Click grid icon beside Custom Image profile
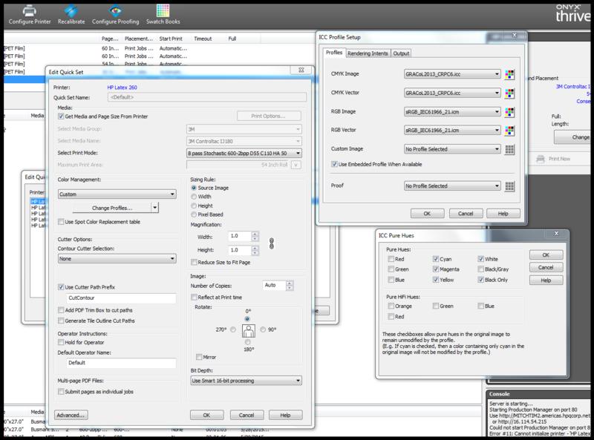Screen dimensions: 594x440 click(509, 149)
